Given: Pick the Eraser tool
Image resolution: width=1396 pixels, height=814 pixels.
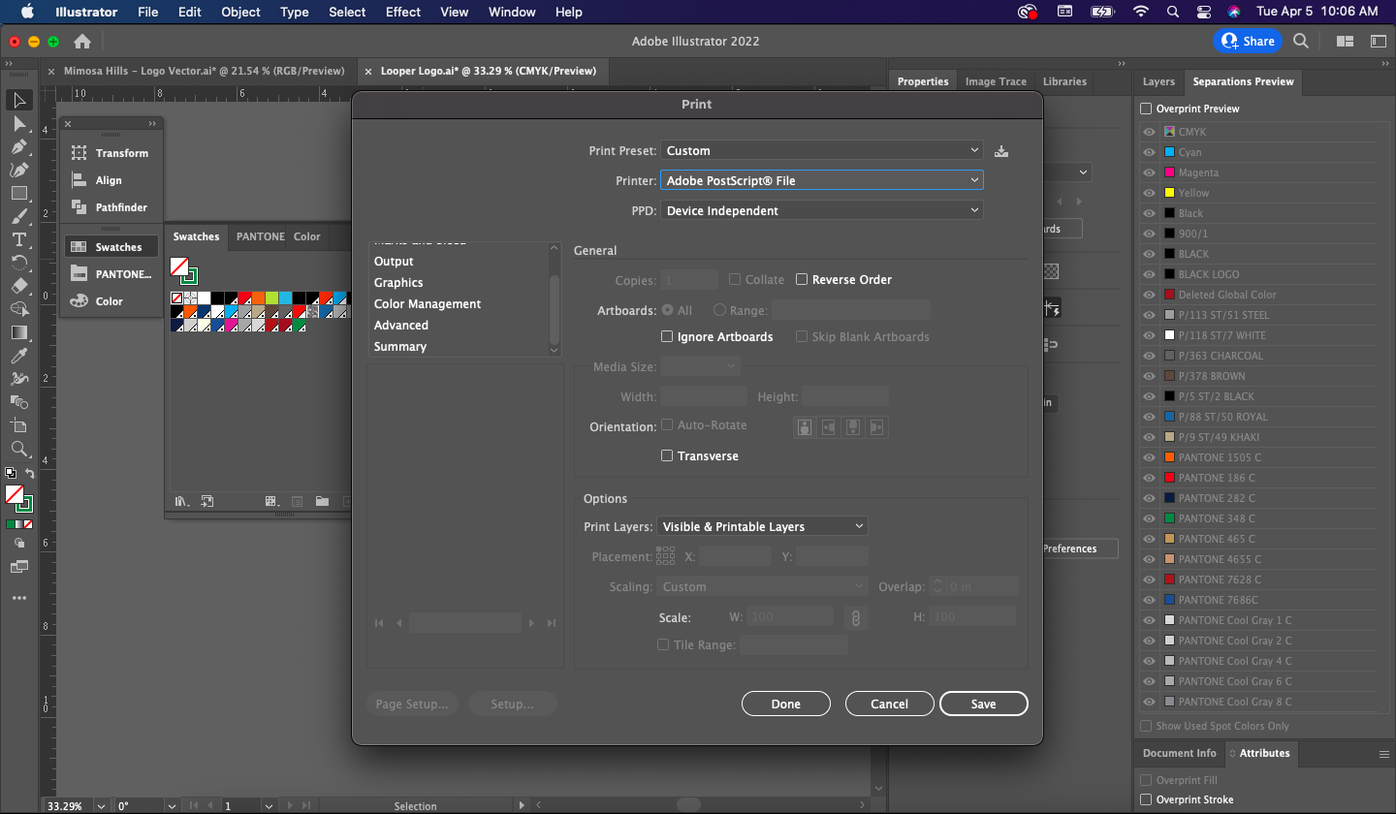Looking at the screenshot, I should (18, 286).
